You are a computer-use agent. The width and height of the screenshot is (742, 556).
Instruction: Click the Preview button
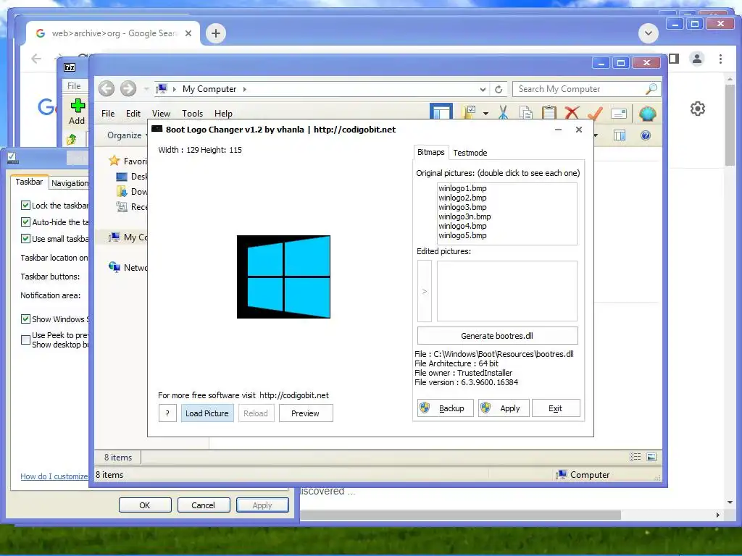(305, 413)
